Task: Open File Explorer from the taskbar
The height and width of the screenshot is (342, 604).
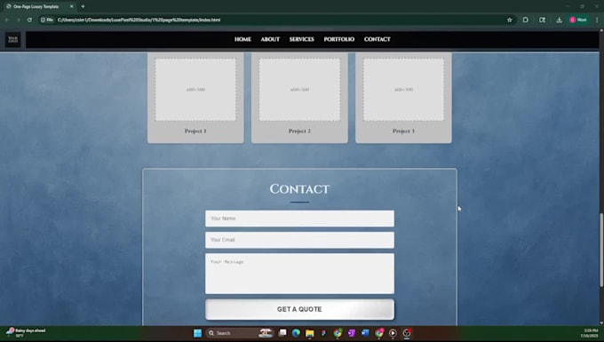Action: (x=310, y=333)
